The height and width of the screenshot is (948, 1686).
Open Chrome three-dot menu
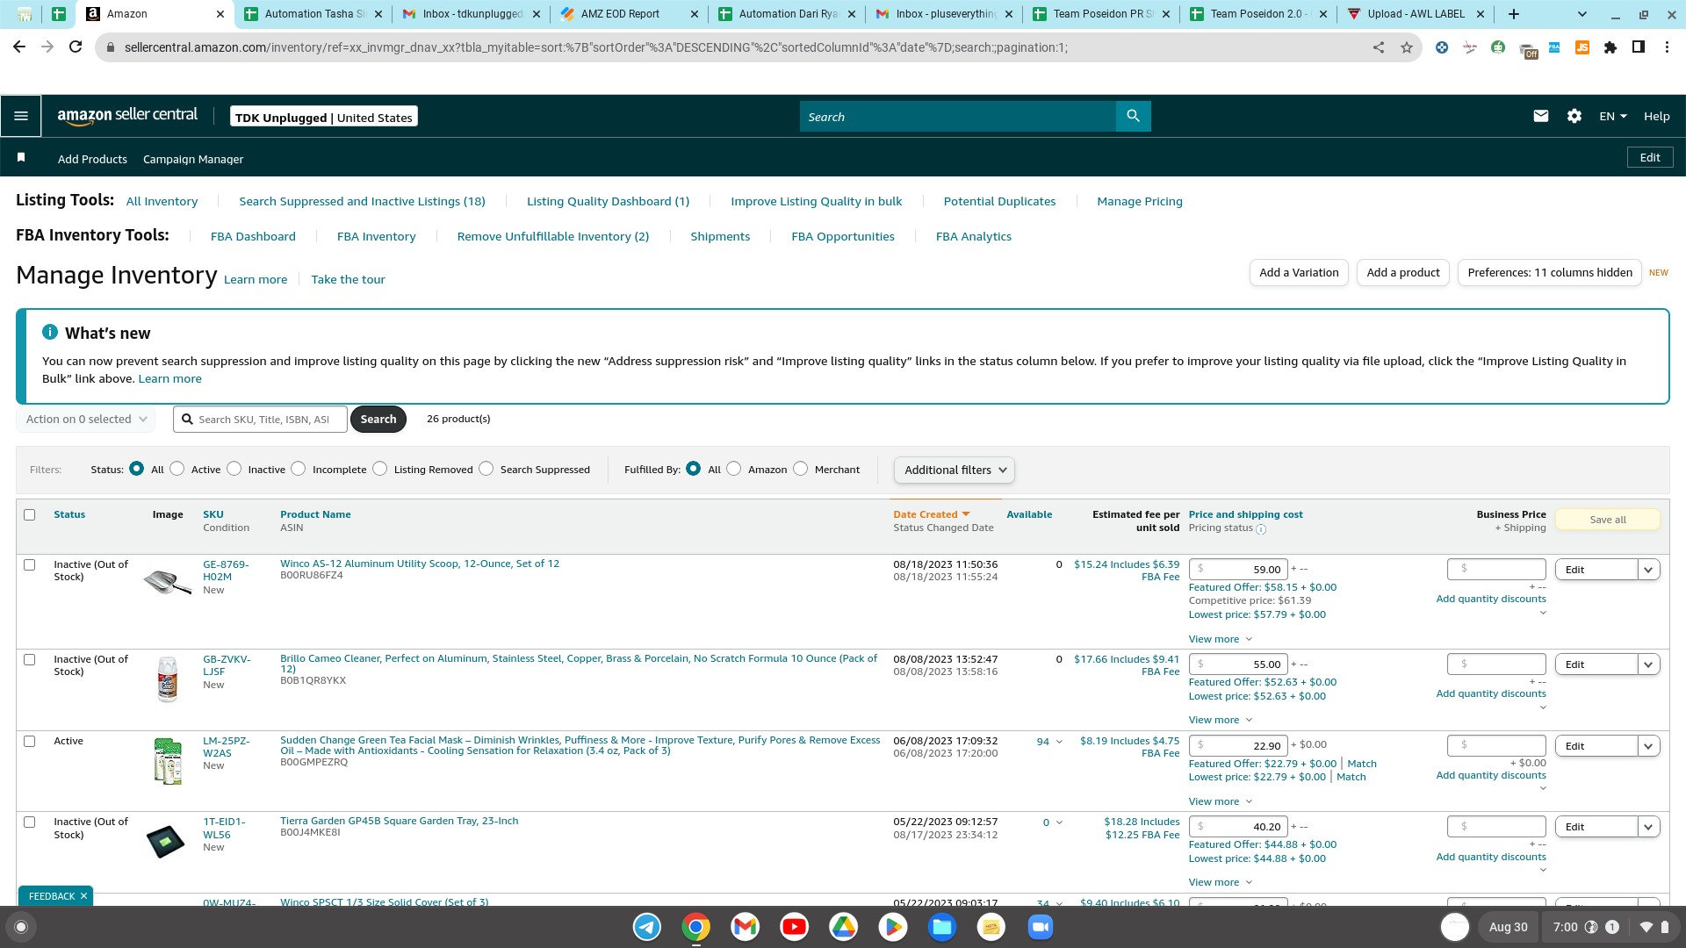1667,47
